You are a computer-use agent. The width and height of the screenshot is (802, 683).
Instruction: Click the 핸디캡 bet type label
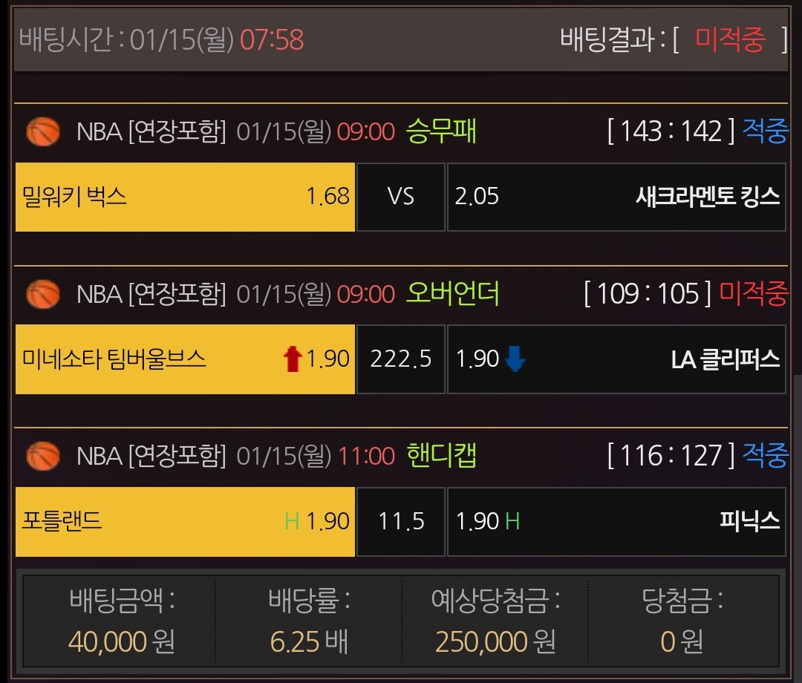[x=441, y=456]
